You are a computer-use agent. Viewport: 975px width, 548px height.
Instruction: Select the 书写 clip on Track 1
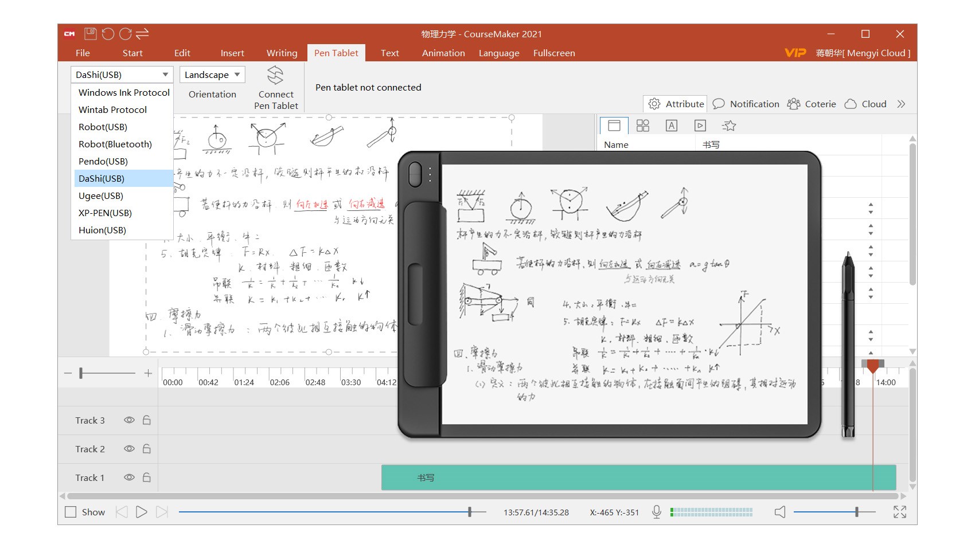coord(638,477)
